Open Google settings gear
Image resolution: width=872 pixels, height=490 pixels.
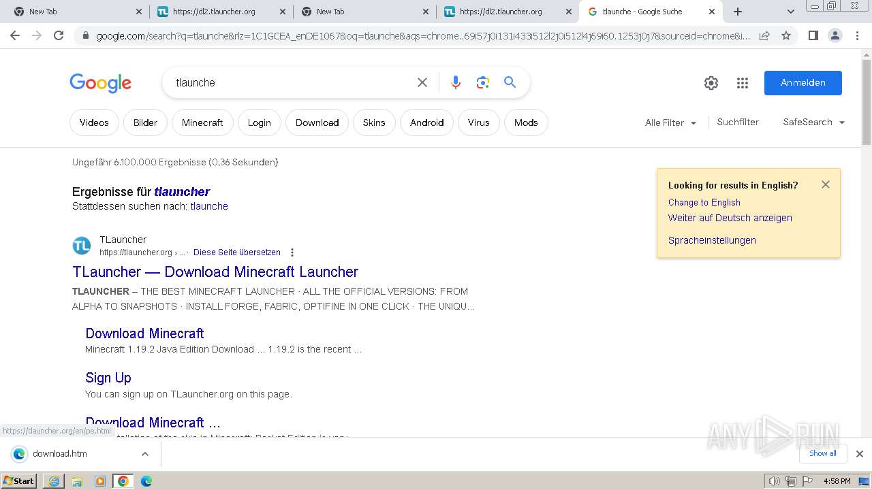711,83
